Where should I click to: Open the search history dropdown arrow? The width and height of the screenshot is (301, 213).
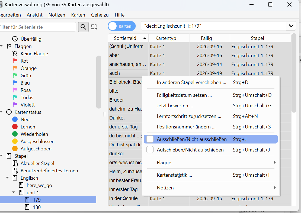tap(291, 26)
